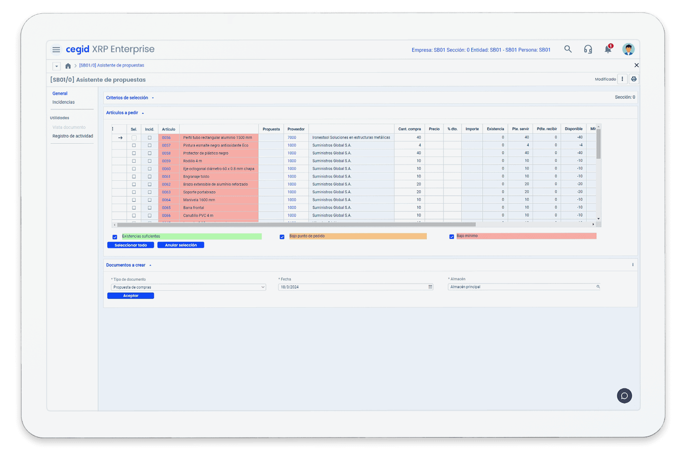Screen dimensions: 686x452
Task: Uncheck the Bajo mínimo filter
Action: [451, 236]
